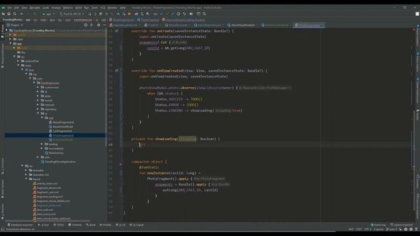Collapse the main folder in tree
The width and height of the screenshot is (420, 236).
coord(18,65)
